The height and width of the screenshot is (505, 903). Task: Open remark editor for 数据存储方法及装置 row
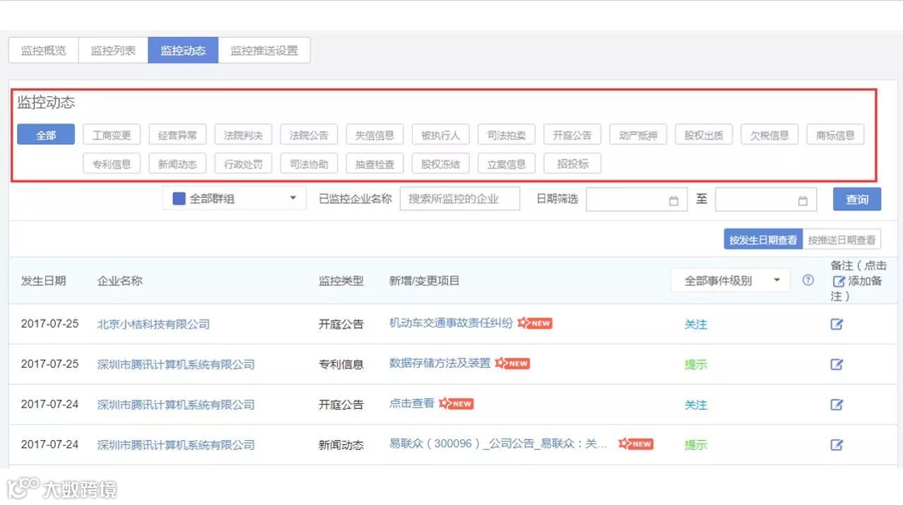click(837, 364)
